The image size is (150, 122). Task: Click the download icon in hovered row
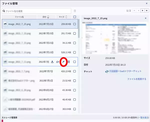tap(52, 62)
